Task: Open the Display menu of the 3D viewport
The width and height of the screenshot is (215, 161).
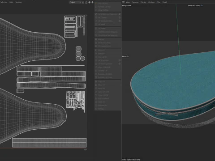Action: pyautogui.click(x=143, y=2)
